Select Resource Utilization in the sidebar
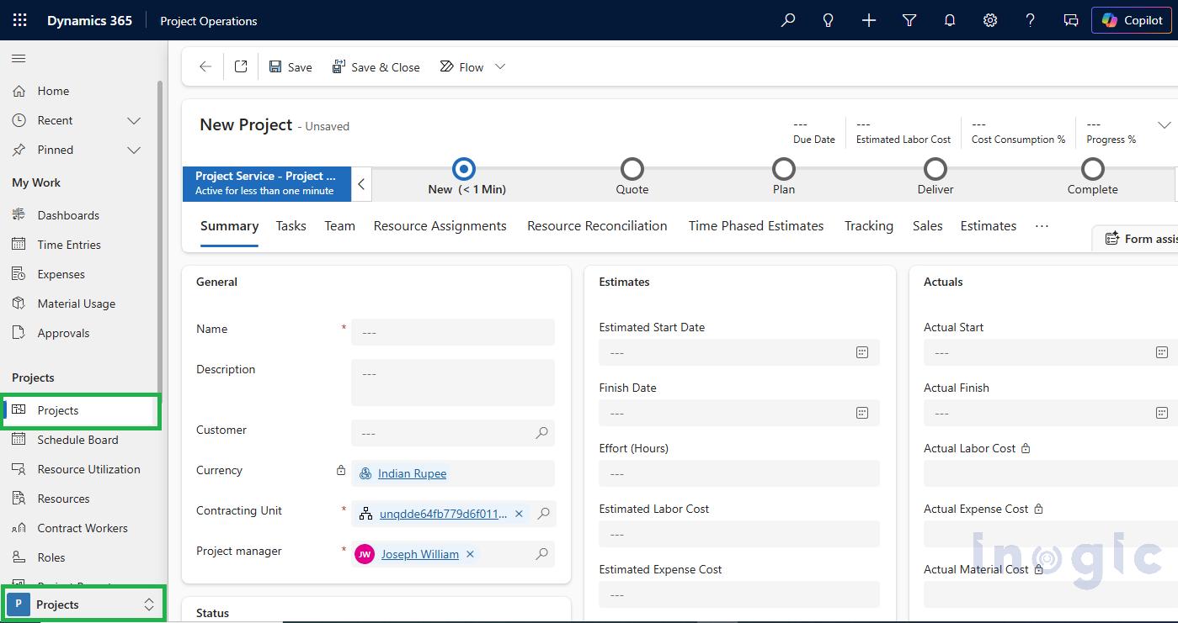 click(x=88, y=468)
